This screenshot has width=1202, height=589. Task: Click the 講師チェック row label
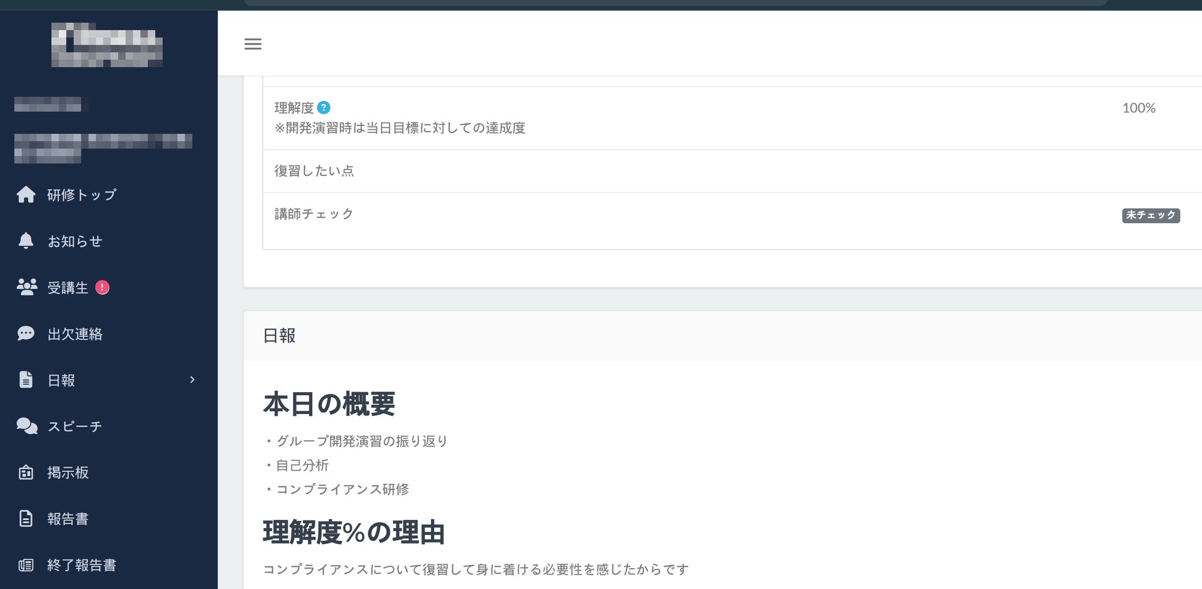(x=314, y=214)
